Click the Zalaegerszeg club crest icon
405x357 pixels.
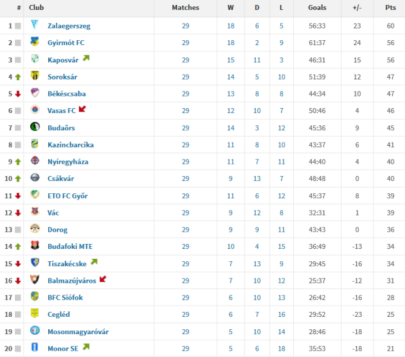[x=35, y=25]
